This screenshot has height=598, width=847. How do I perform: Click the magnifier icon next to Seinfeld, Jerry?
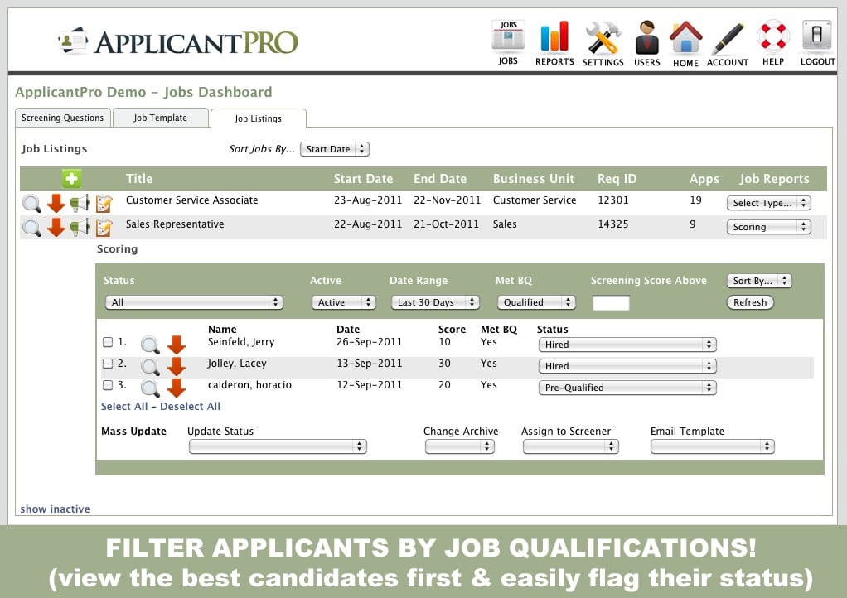point(150,345)
